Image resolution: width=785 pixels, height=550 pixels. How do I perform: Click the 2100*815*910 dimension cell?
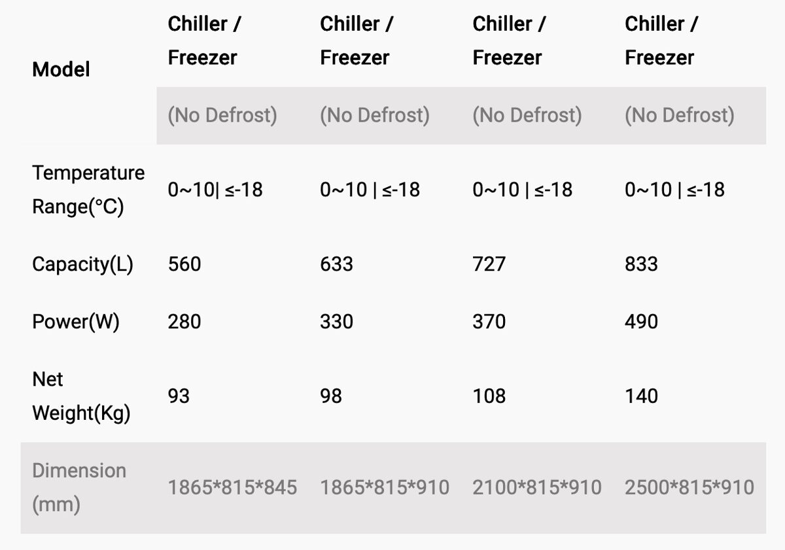coord(537,487)
